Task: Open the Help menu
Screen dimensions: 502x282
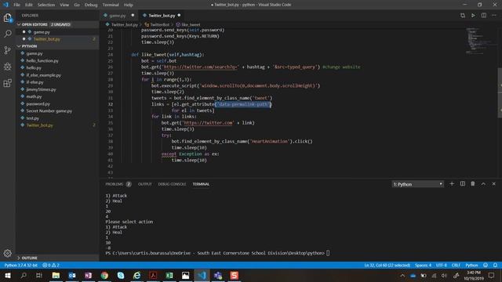Action: coord(129,5)
